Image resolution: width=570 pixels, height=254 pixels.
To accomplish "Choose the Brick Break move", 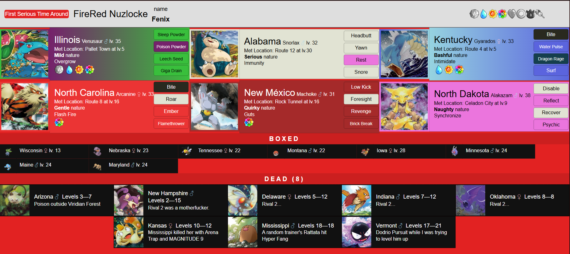I will click(361, 124).
